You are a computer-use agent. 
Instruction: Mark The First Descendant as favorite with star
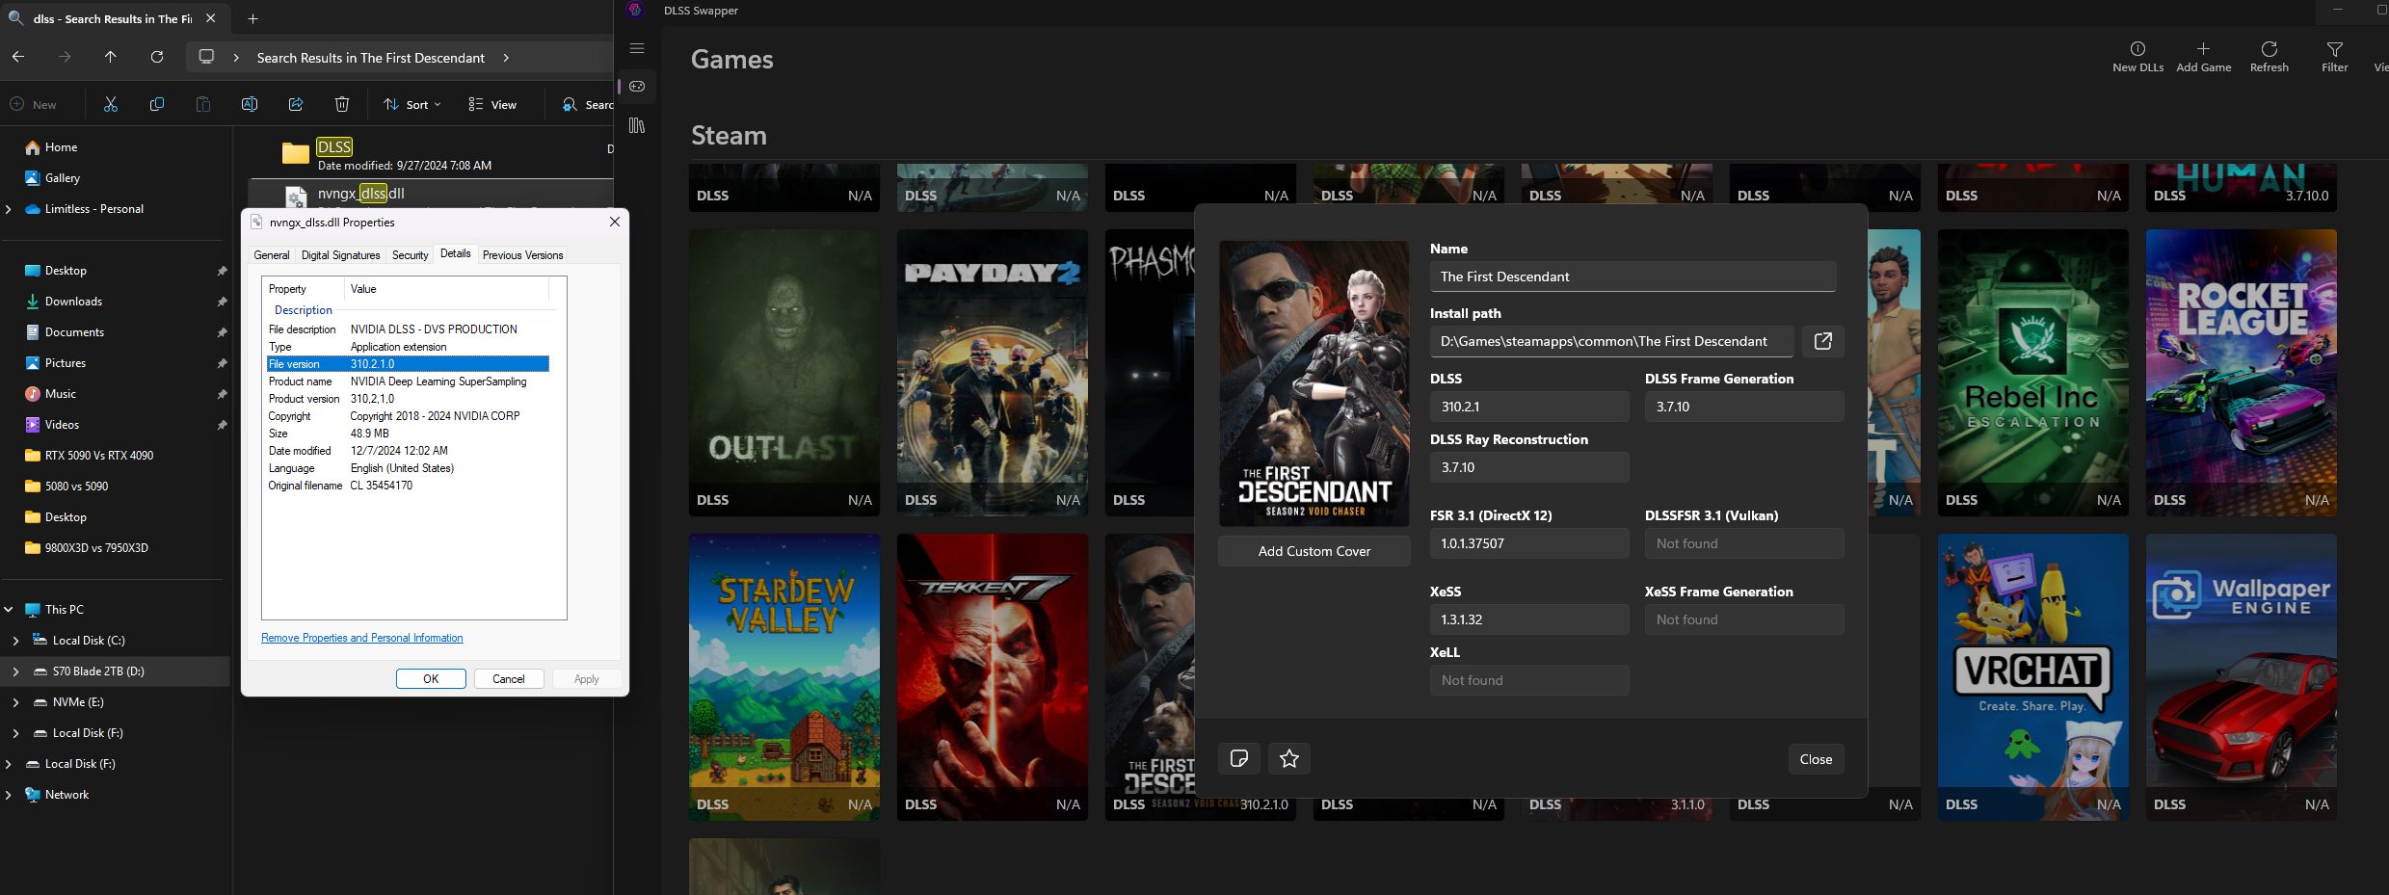click(x=1289, y=759)
